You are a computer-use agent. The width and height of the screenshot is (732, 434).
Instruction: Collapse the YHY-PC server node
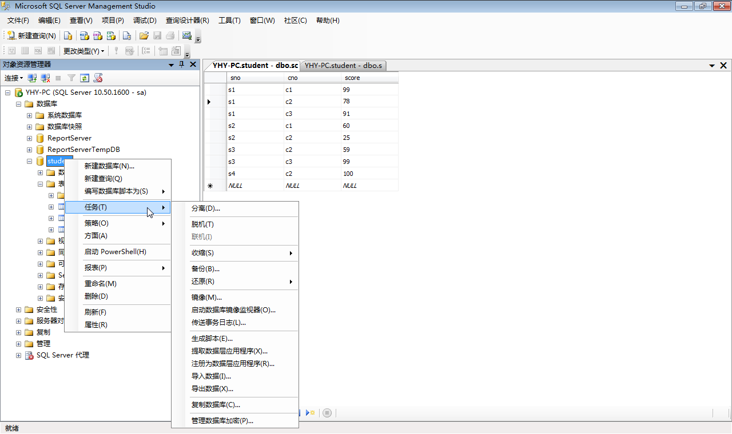point(8,93)
